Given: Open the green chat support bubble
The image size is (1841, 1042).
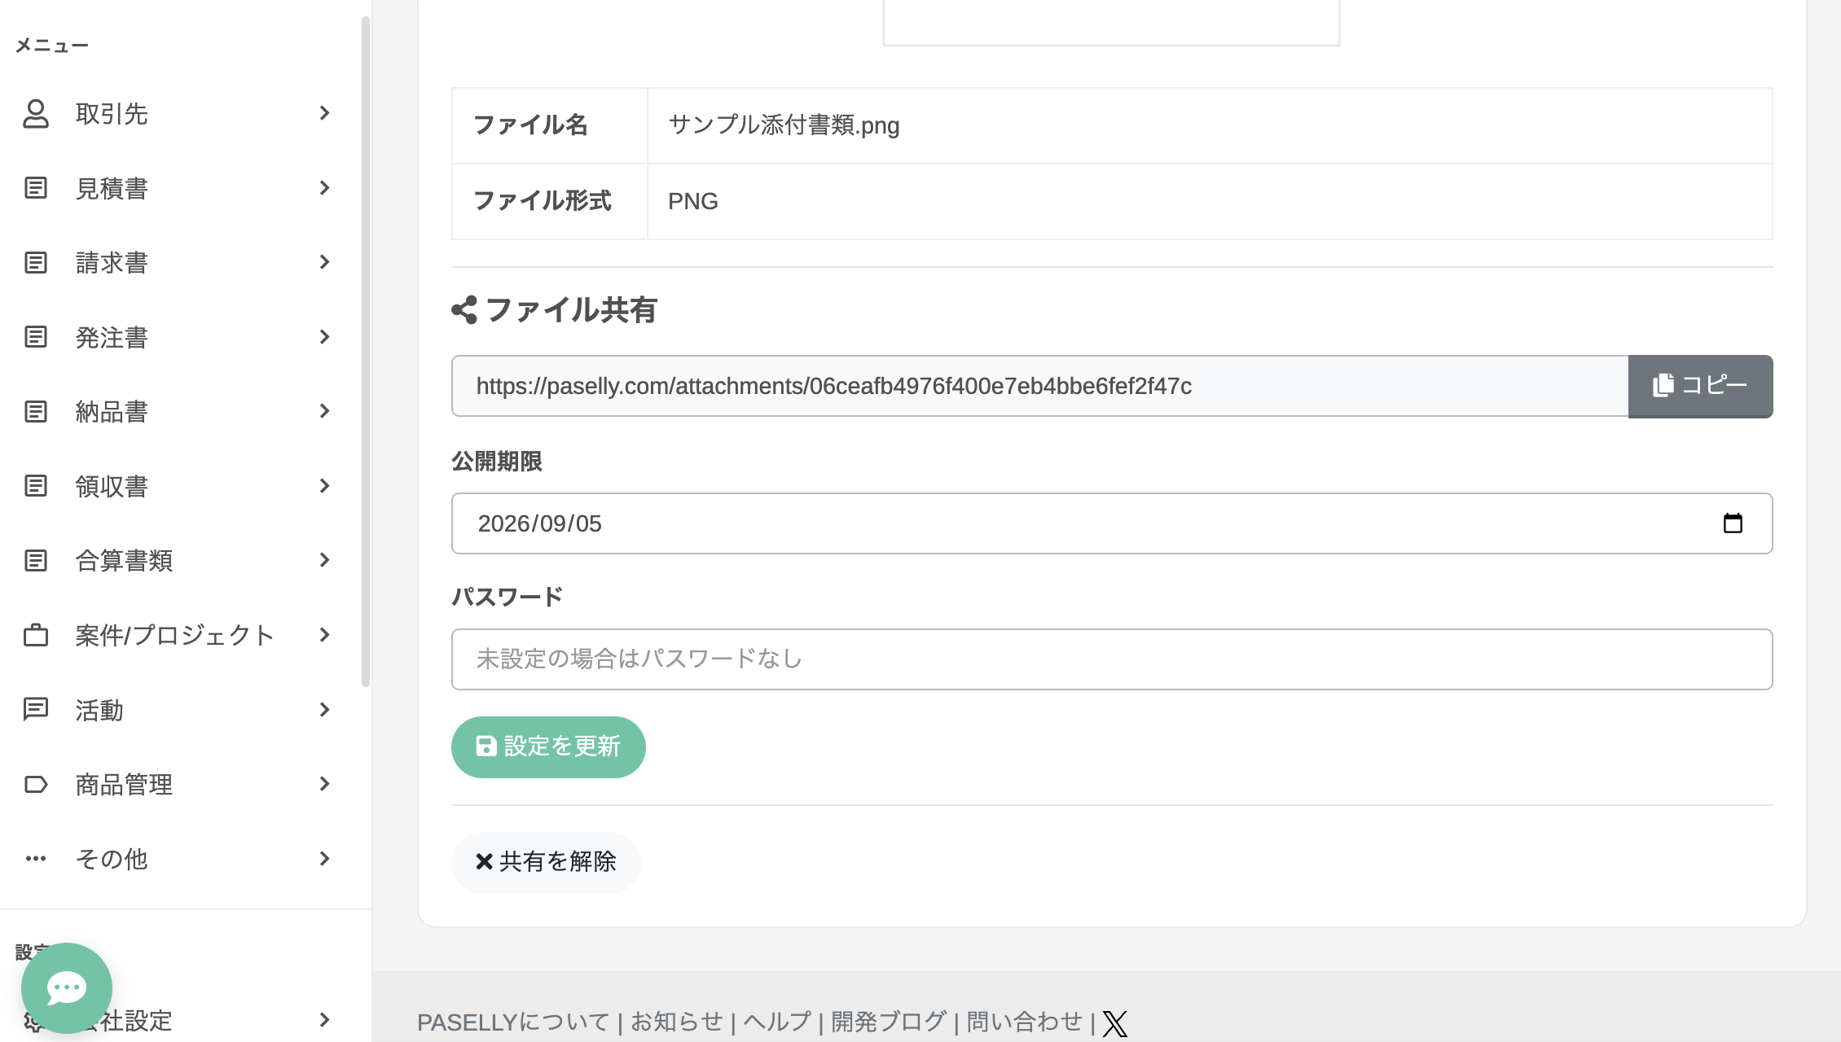Looking at the screenshot, I should [67, 988].
